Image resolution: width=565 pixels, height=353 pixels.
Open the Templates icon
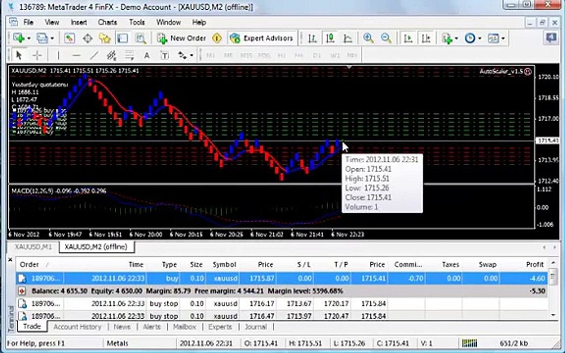(493, 38)
